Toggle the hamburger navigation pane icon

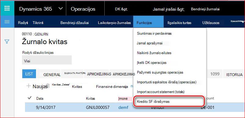[7, 22]
